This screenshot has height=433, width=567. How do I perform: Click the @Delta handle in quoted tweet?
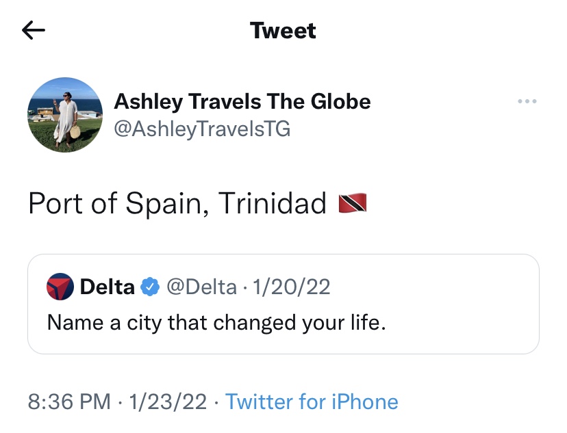point(202,287)
